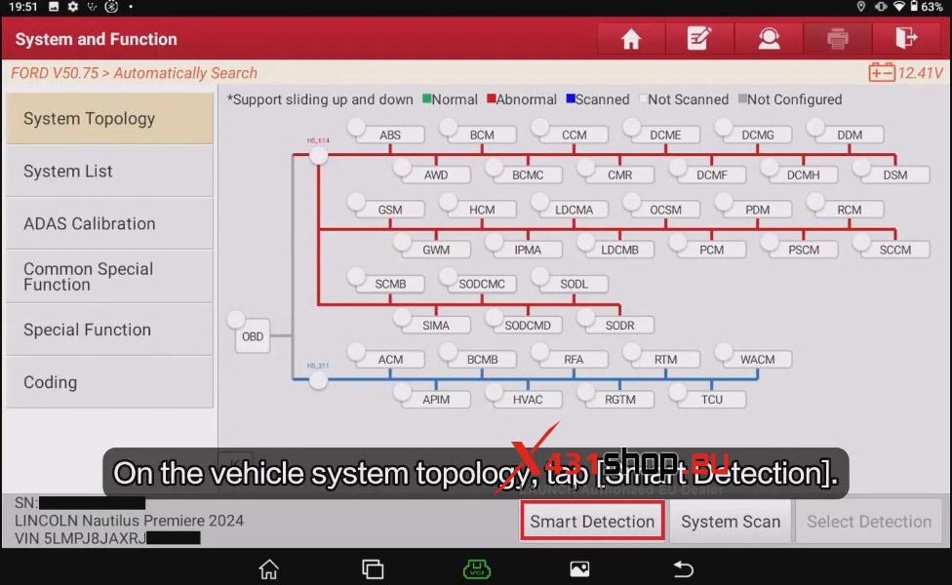Select the AWD module node
952x585 pixels.
[x=436, y=175]
